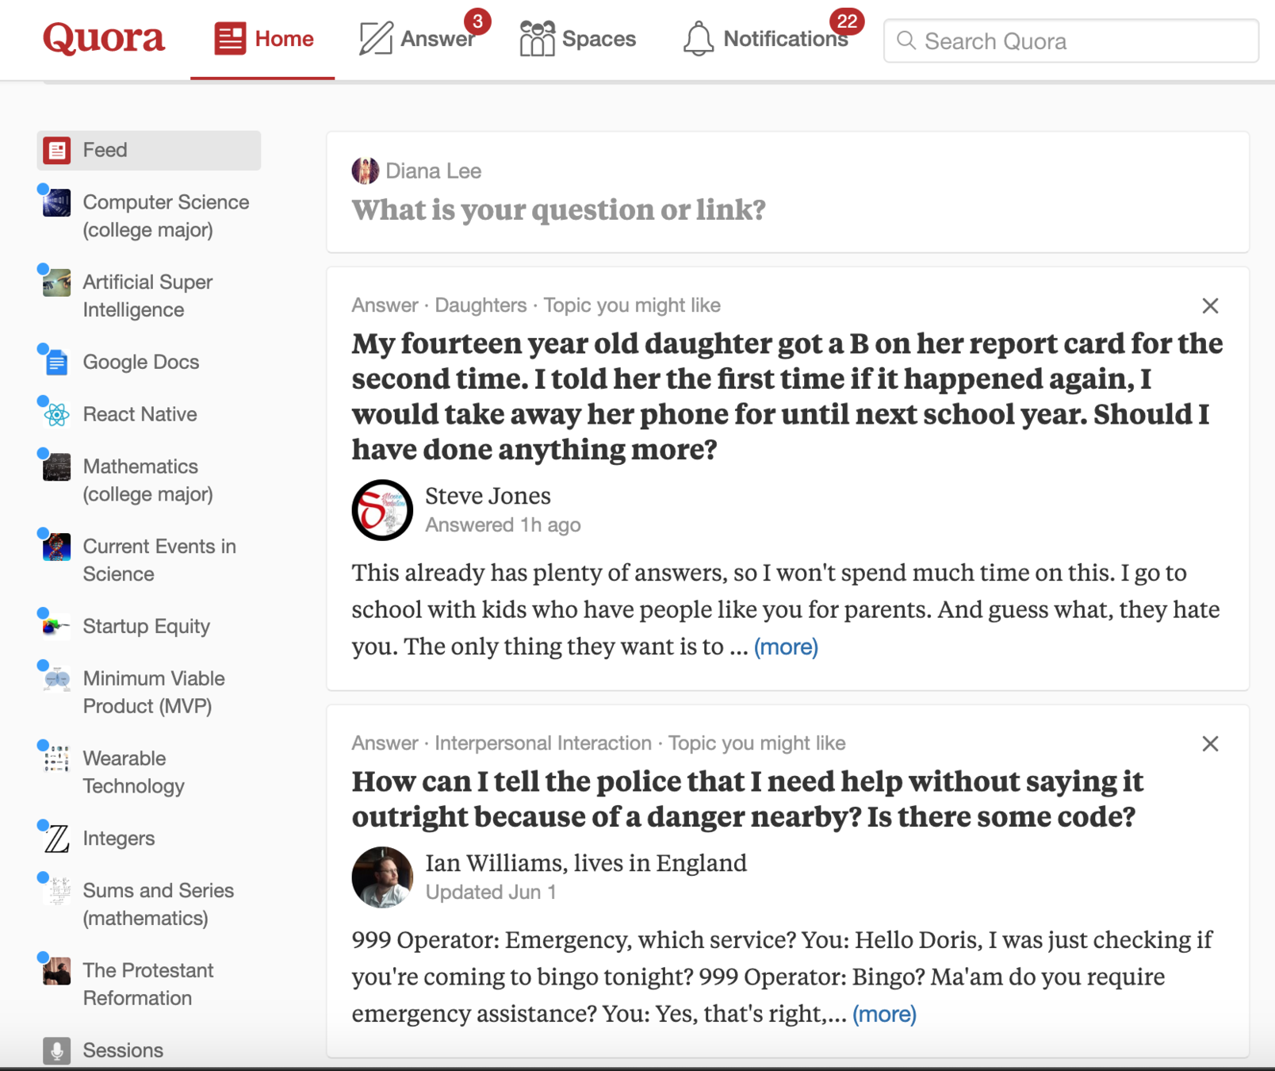The image size is (1275, 1071).
Task: Open the Wearable Technology topic
Action: (x=133, y=772)
